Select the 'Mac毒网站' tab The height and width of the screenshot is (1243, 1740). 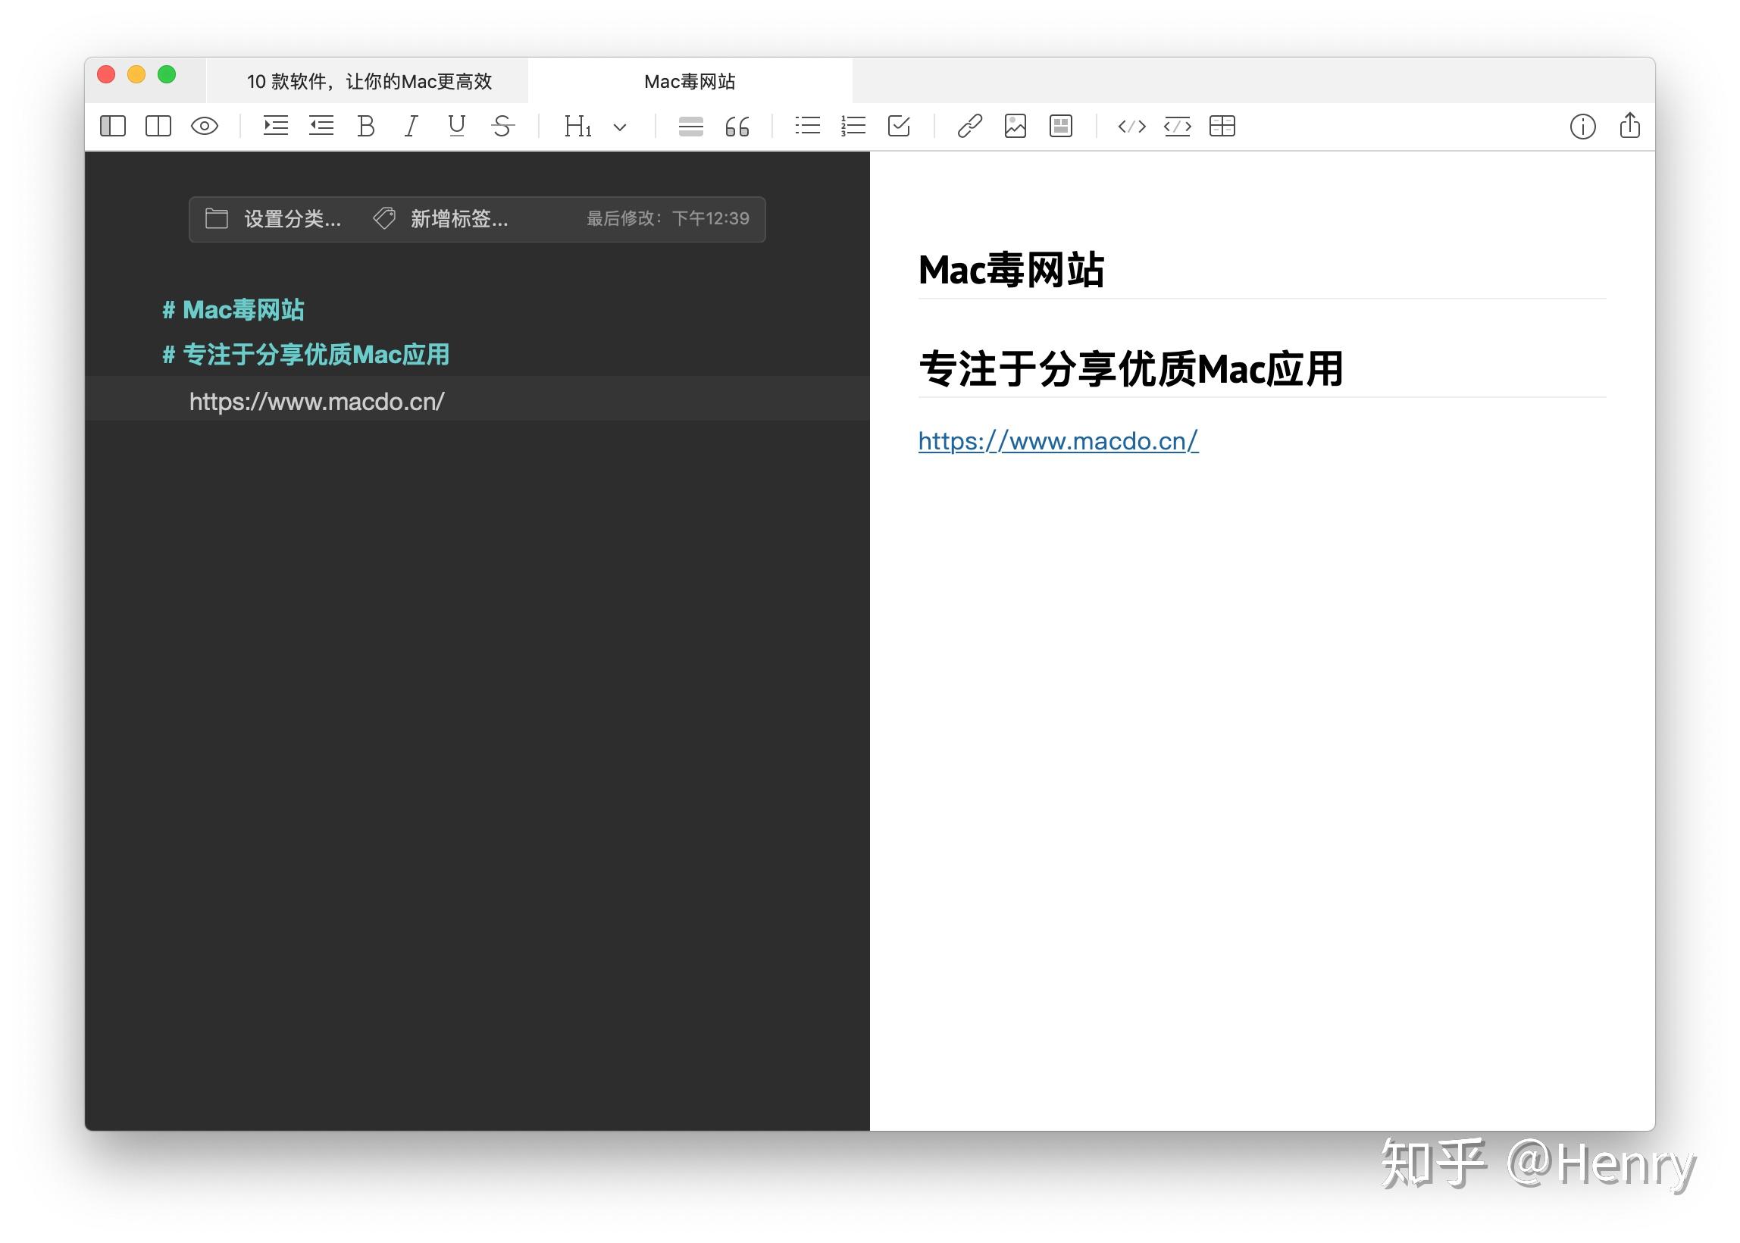pyautogui.click(x=690, y=81)
